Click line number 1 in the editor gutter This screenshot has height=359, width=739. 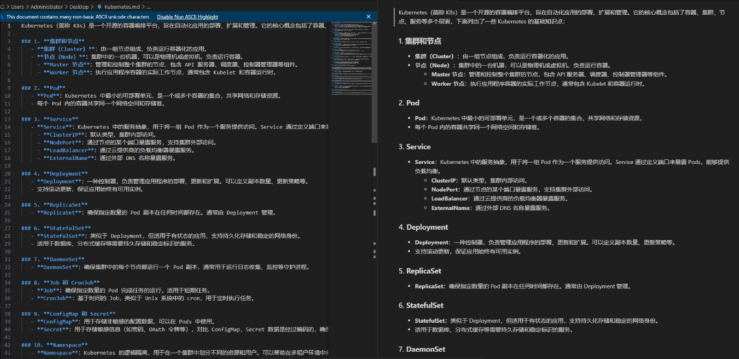(x=8, y=25)
